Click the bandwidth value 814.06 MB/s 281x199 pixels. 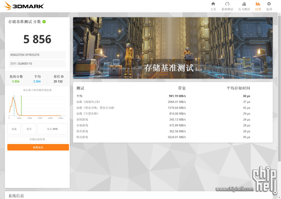[x=177, y=114]
